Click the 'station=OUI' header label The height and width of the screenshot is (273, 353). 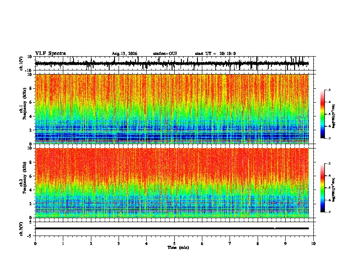pyautogui.click(x=165, y=54)
